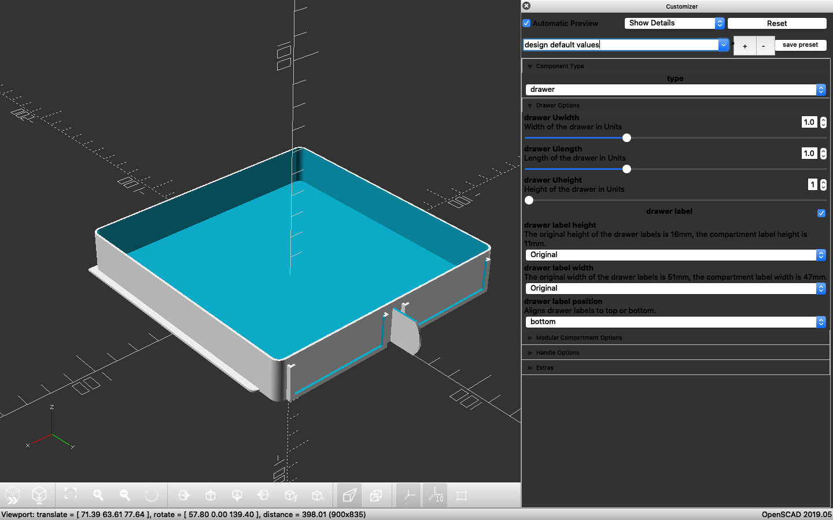Switch to the Bottom view cube icon

pyautogui.click(x=237, y=495)
